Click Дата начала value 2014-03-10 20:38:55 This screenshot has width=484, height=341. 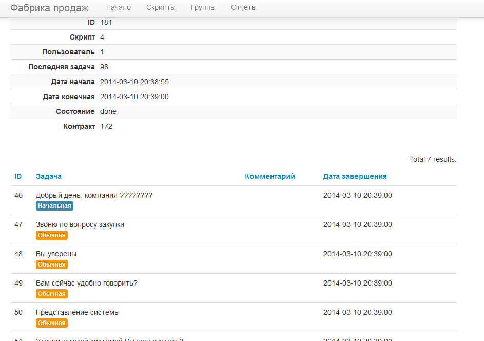point(134,82)
